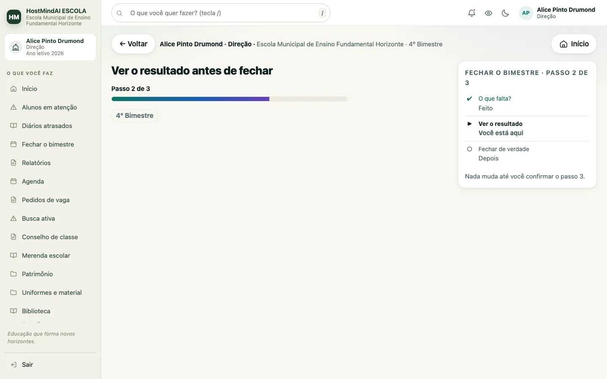This screenshot has width=607, height=379.
Task: Click the Início home icon in sidebar
Action: pos(13,89)
